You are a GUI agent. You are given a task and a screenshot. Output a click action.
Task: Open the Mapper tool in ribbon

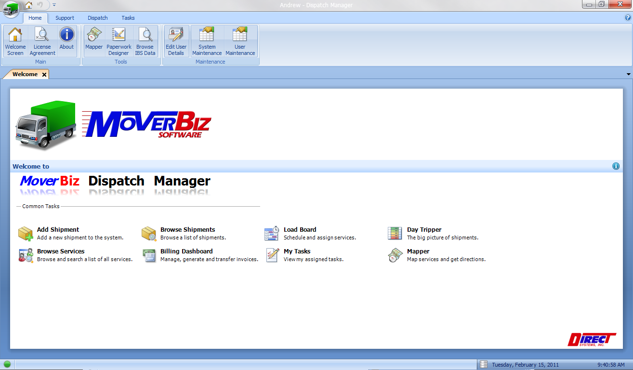click(x=94, y=40)
